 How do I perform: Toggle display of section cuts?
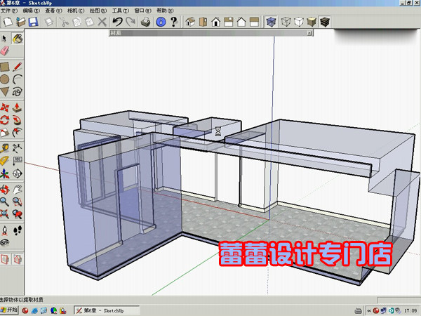pyautogui.click(x=17, y=259)
